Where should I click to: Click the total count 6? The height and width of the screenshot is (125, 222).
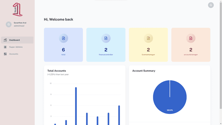[x=63, y=50]
